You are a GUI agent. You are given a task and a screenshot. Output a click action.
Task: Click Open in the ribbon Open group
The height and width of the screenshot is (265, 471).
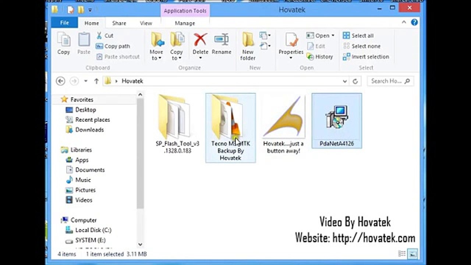pyautogui.click(x=318, y=36)
